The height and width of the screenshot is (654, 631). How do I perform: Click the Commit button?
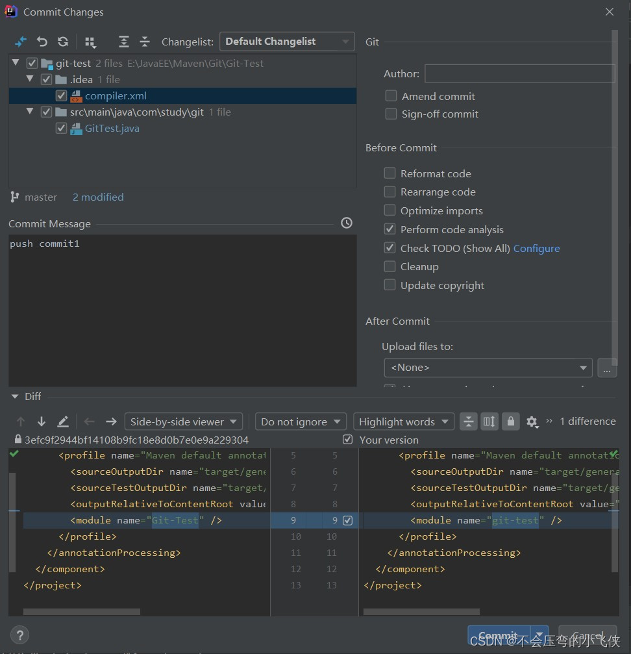click(499, 635)
